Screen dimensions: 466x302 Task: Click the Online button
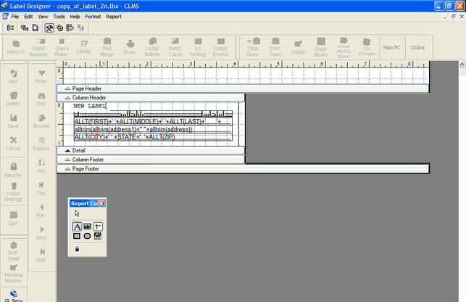[417, 47]
